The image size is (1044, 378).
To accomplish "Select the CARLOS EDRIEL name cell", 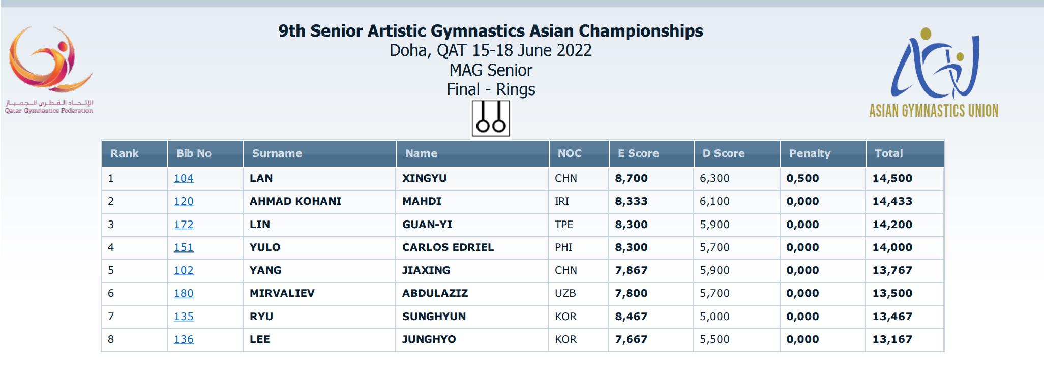I will pos(448,247).
